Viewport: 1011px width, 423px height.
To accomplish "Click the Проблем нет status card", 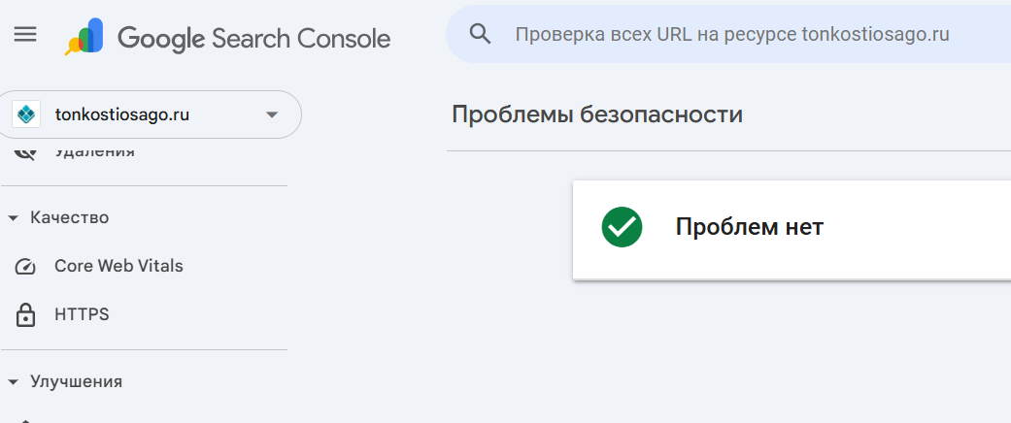I will click(792, 230).
